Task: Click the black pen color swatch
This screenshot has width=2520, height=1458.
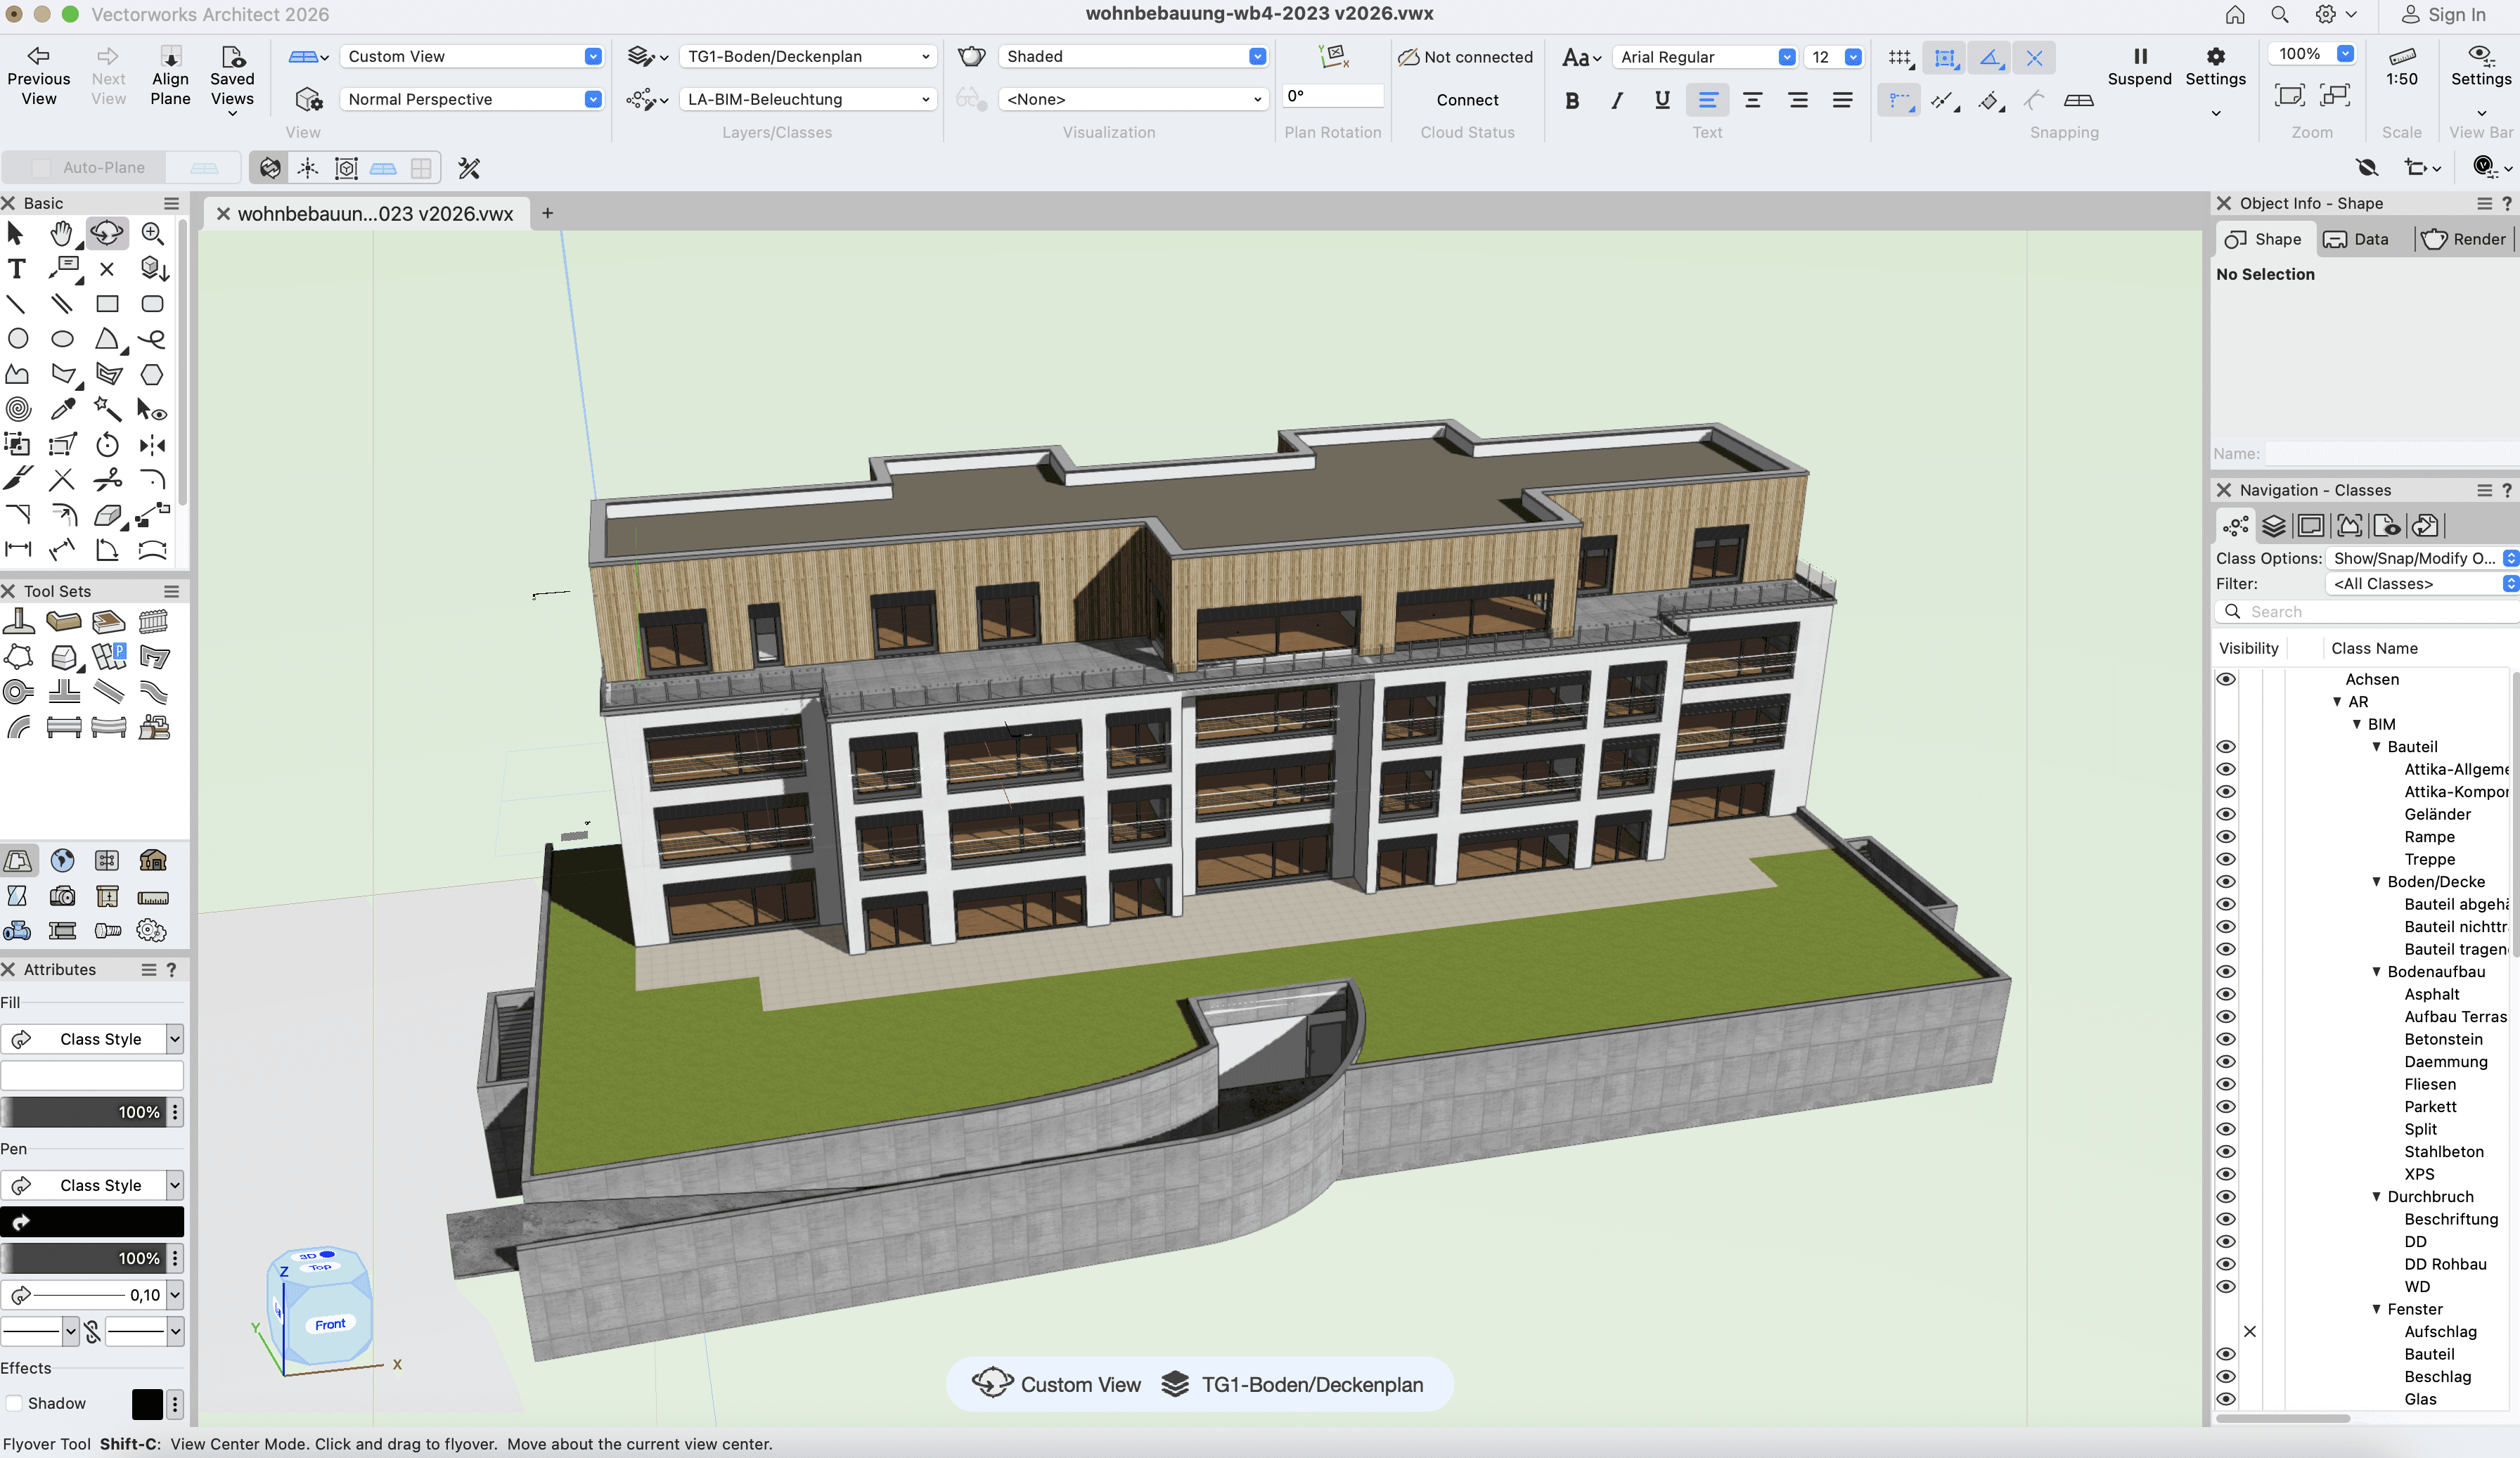Action: [92, 1221]
